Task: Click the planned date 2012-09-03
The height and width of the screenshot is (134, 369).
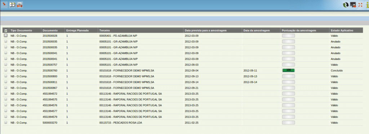Action: click(192, 64)
